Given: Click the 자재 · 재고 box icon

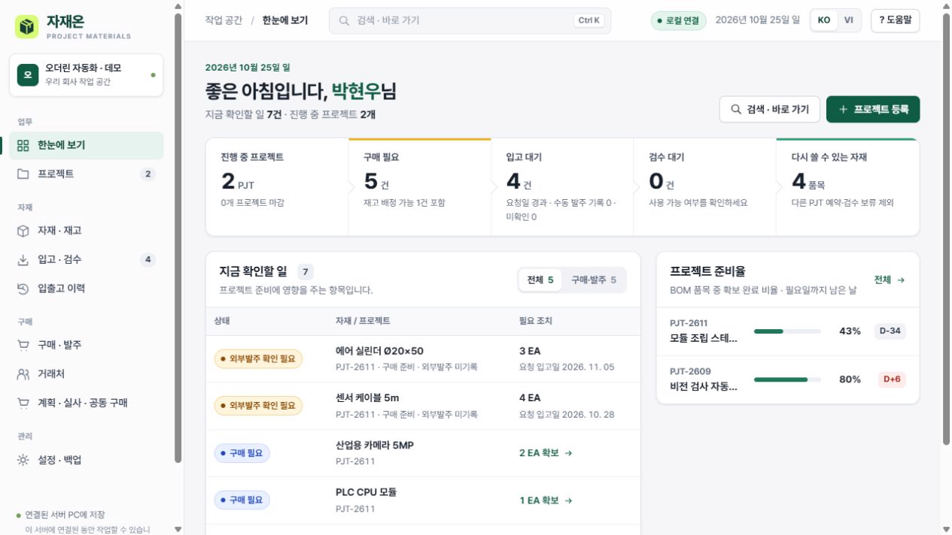Looking at the screenshot, I should click(x=23, y=231).
